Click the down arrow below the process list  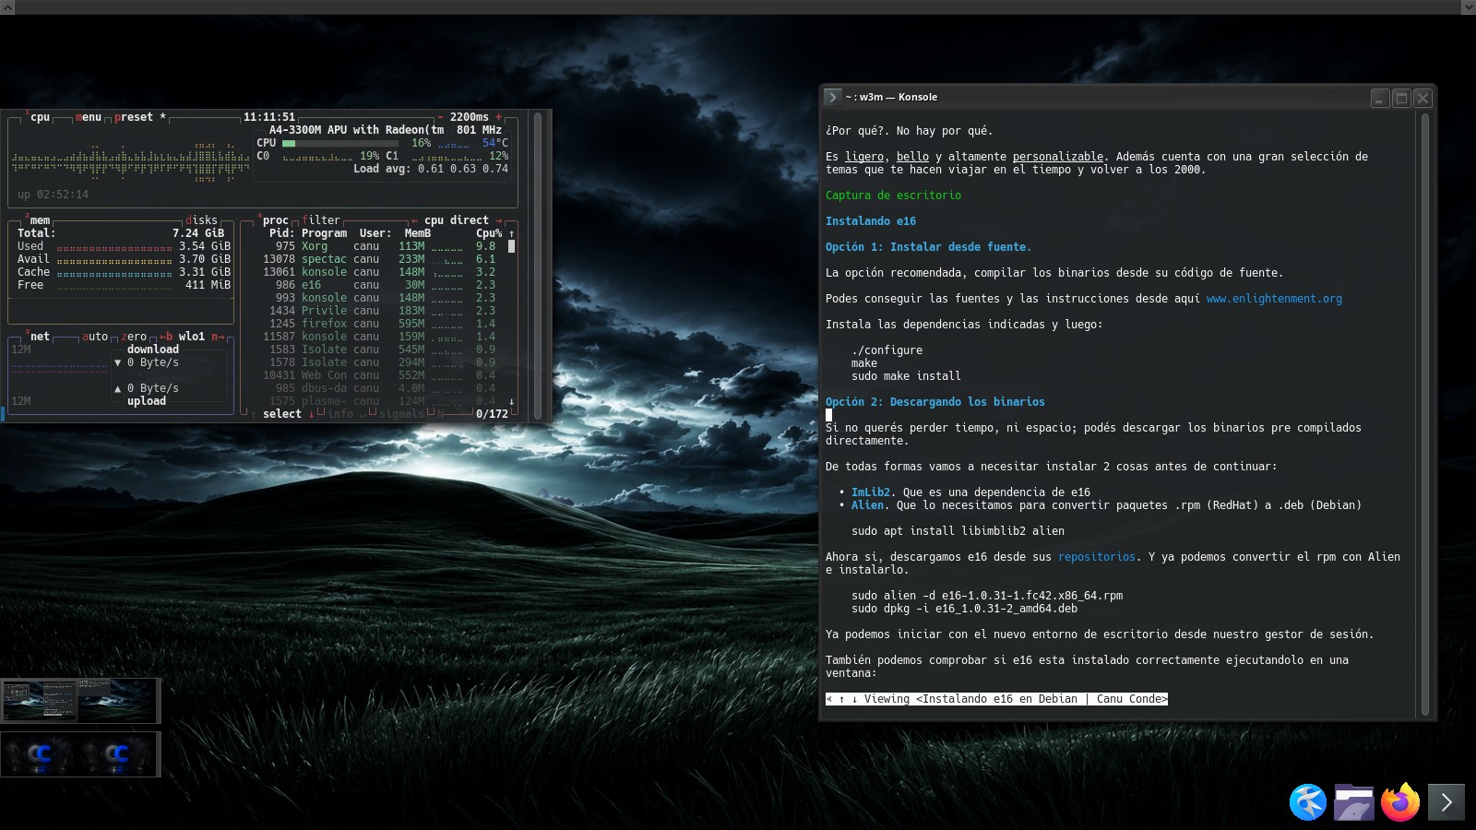(511, 401)
